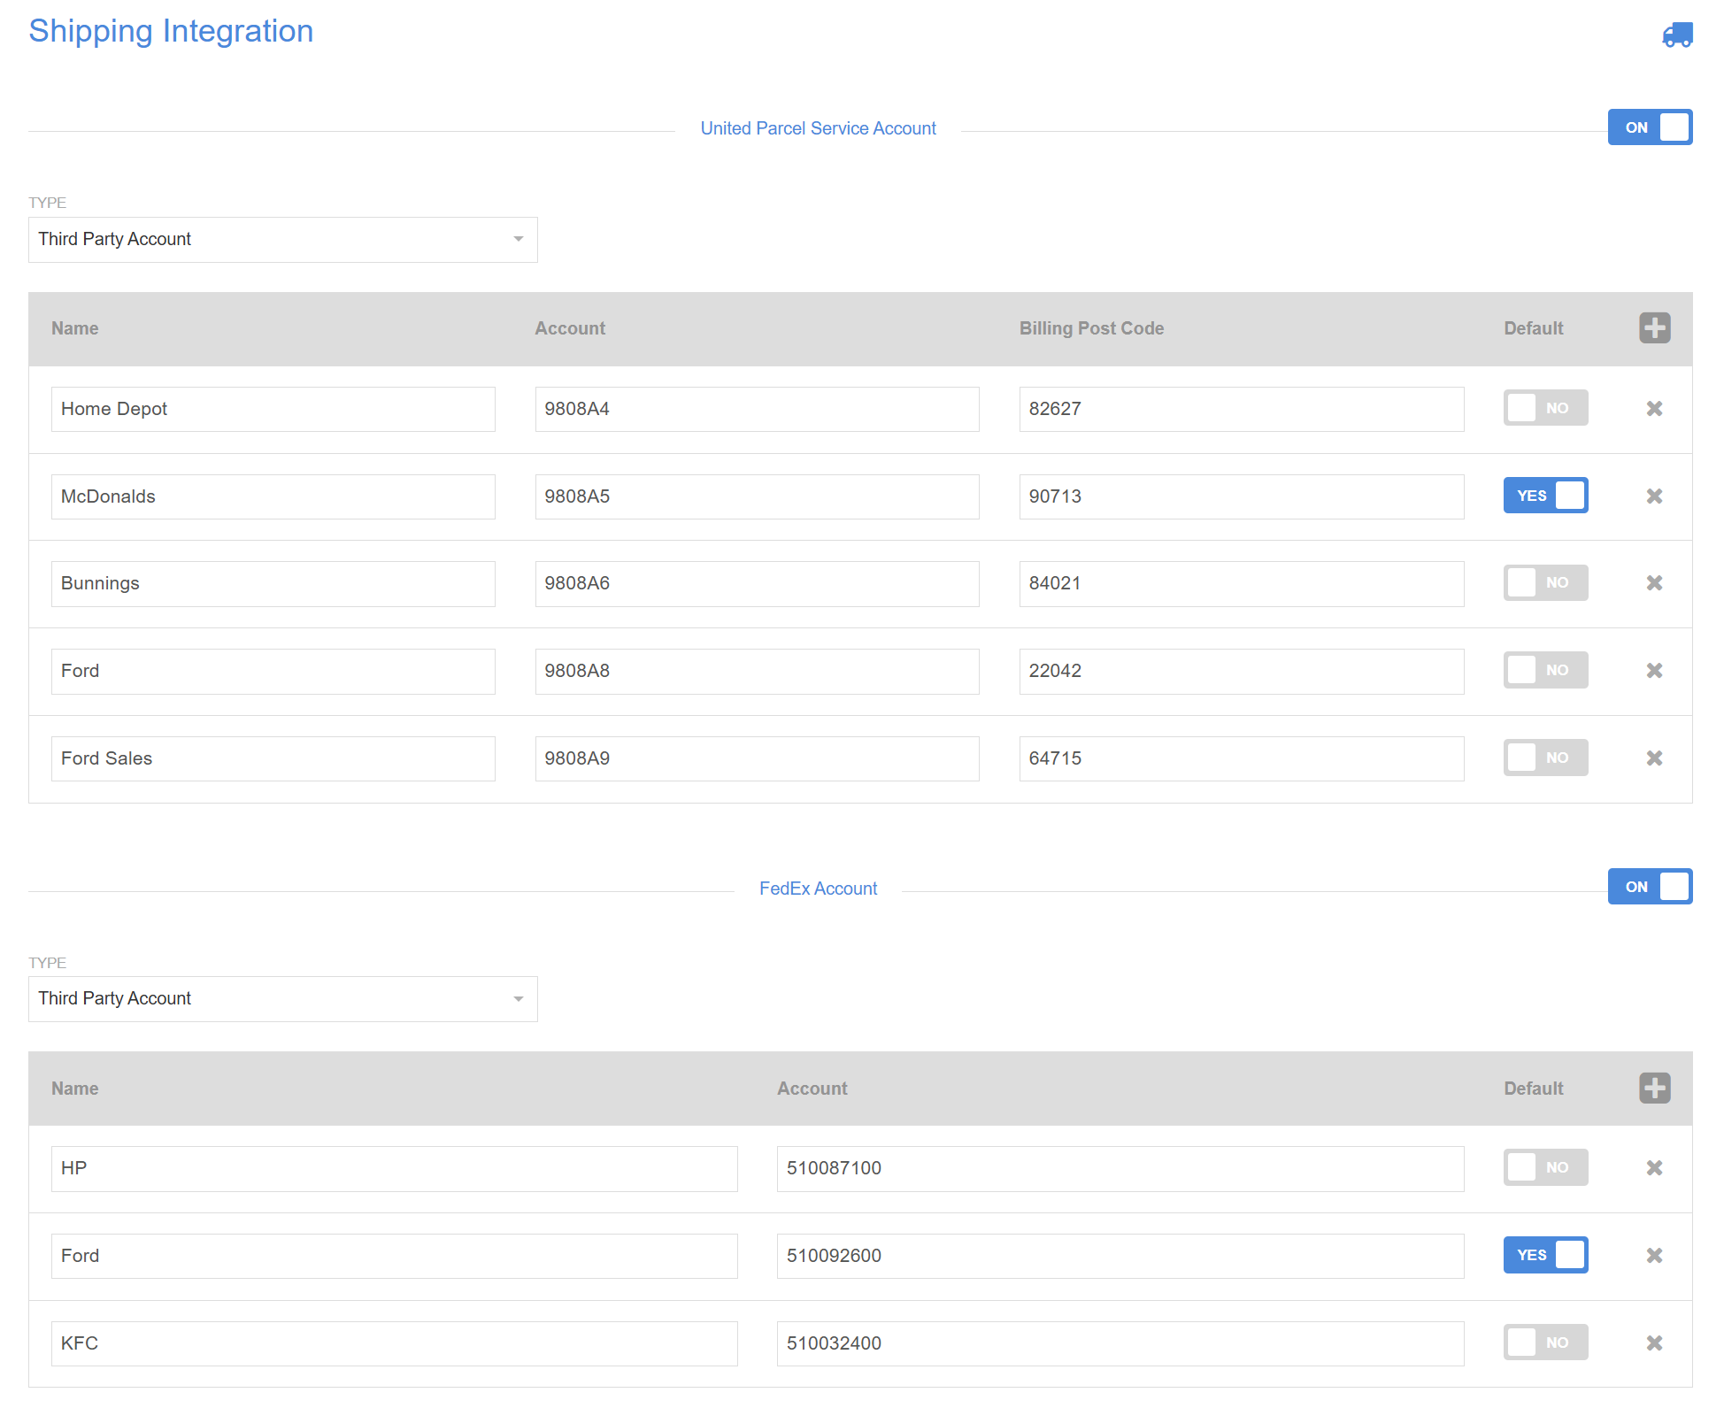The height and width of the screenshot is (1408, 1724).
Task: Remove the KFC FedEx account row
Action: click(x=1653, y=1343)
